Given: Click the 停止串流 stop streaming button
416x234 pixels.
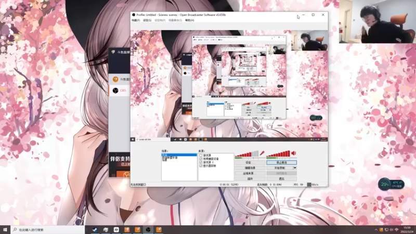Looking at the screenshot, I should (281, 162).
